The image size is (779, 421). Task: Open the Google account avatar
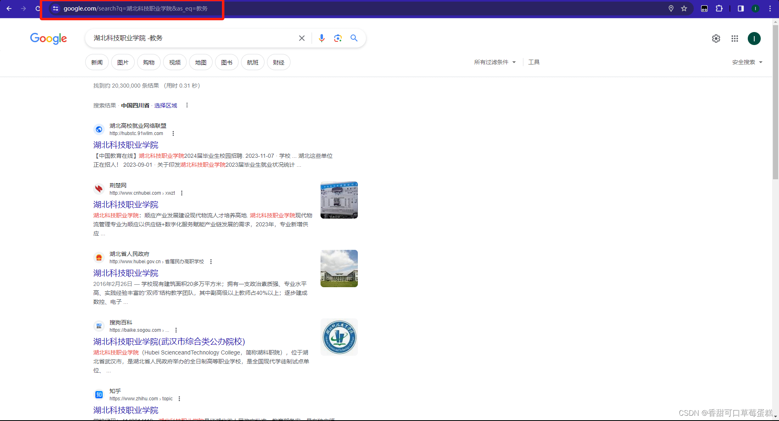coord(754,39)
